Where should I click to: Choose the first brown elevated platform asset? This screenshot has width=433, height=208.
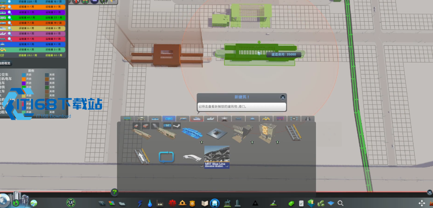[142, 134]
